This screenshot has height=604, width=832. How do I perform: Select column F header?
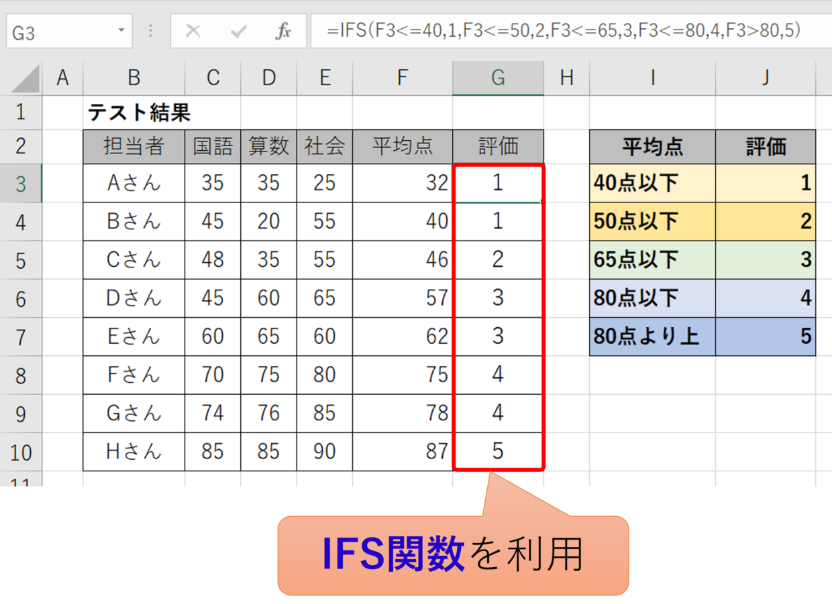click(x=403, y=78)
